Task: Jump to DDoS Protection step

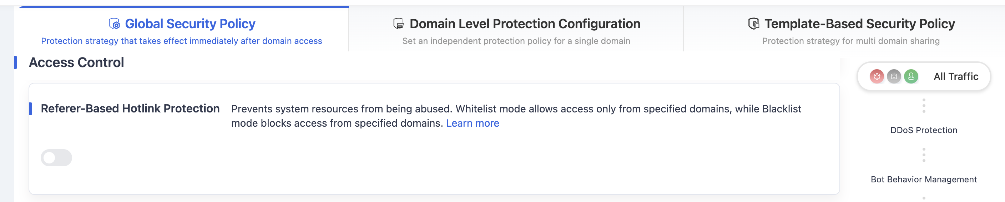Action: [x=924, y=130]
